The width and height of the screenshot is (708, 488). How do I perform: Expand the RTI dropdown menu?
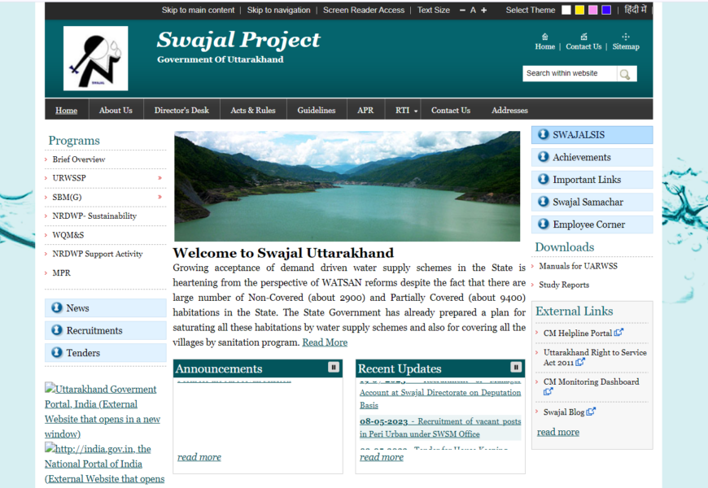click(407, 111)
